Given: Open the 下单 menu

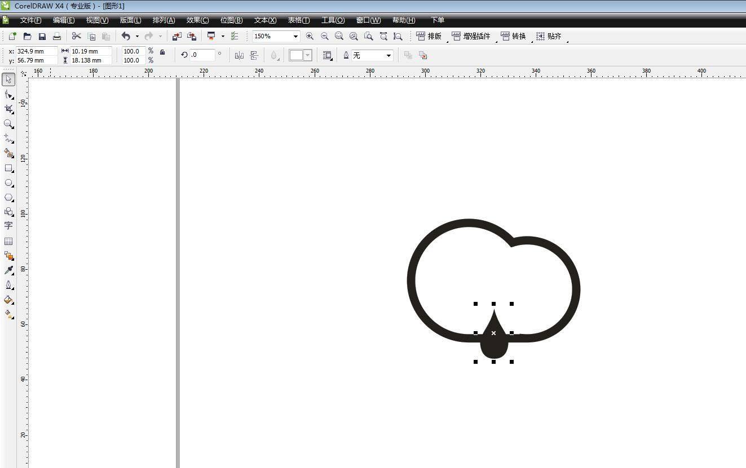Looking at the screenshot, I should (x=438, y=20).
